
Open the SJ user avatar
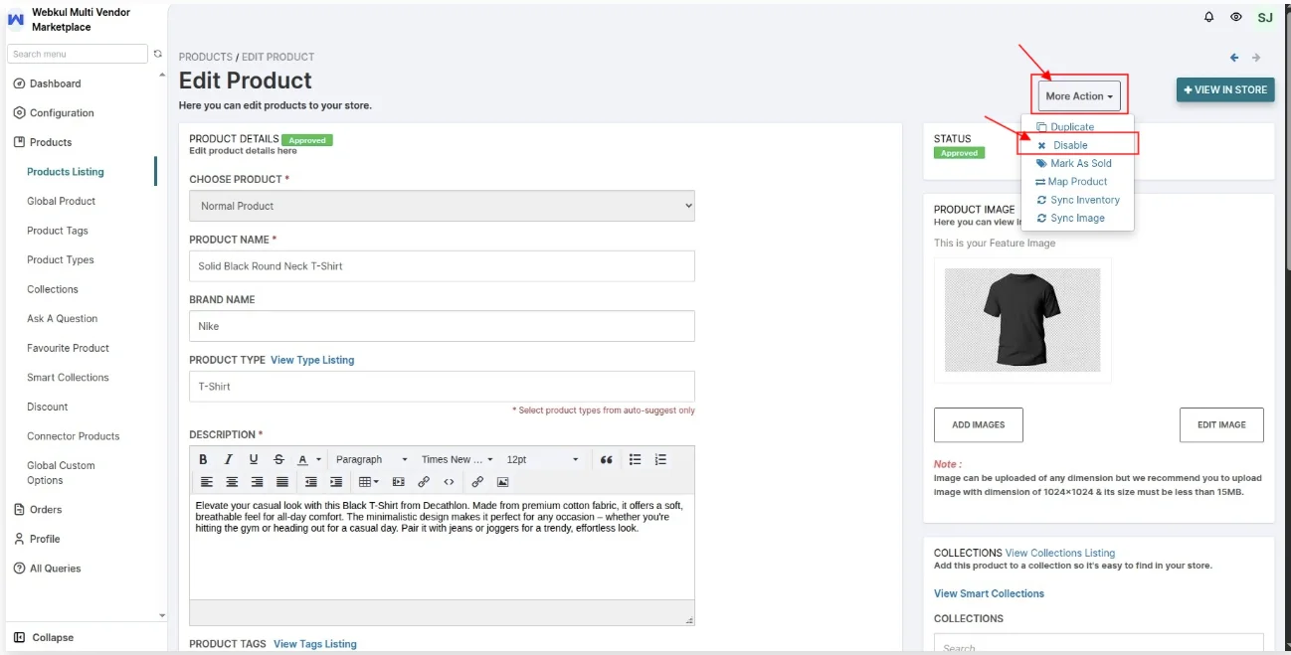tap(1265, 17)
